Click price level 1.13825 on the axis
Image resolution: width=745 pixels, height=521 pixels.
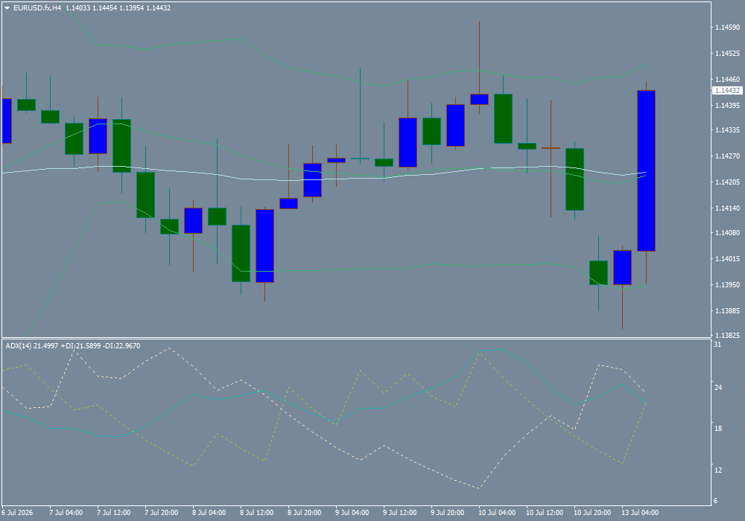coord(727,336)
